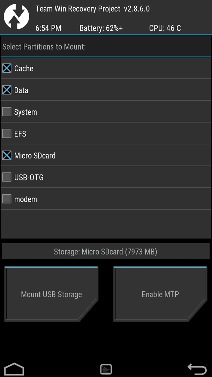Check the System partition checkbox
This screenshot has height=377, width=212.
(7, 112)
